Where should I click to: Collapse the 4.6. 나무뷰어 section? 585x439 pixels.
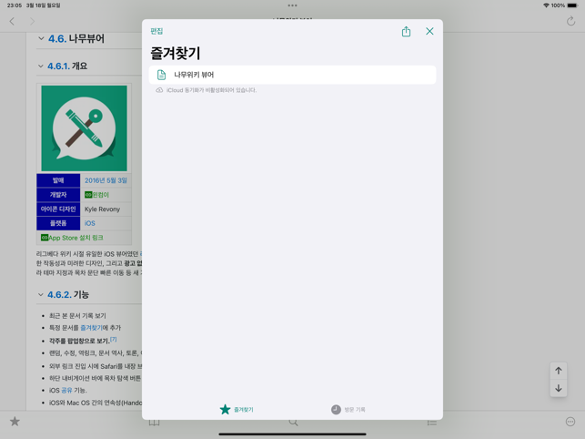(41, 39)
